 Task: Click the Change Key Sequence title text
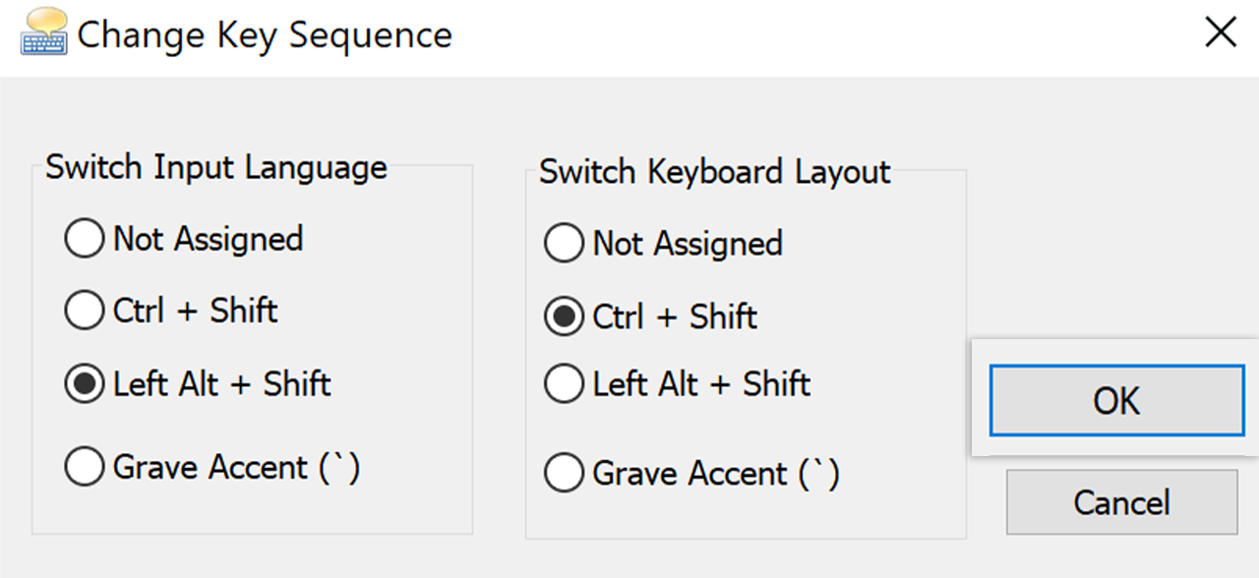(265, 35)
